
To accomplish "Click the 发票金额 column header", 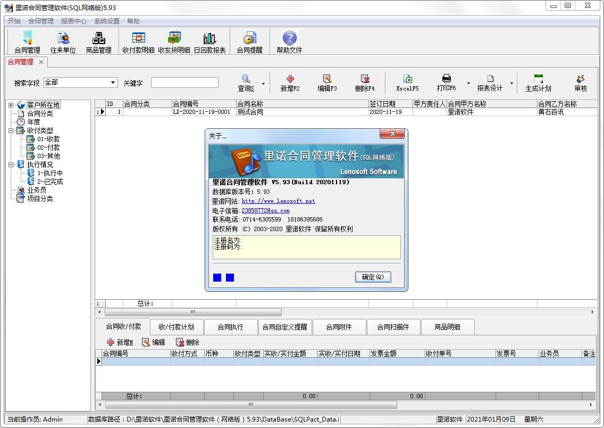I will point(397,353).
